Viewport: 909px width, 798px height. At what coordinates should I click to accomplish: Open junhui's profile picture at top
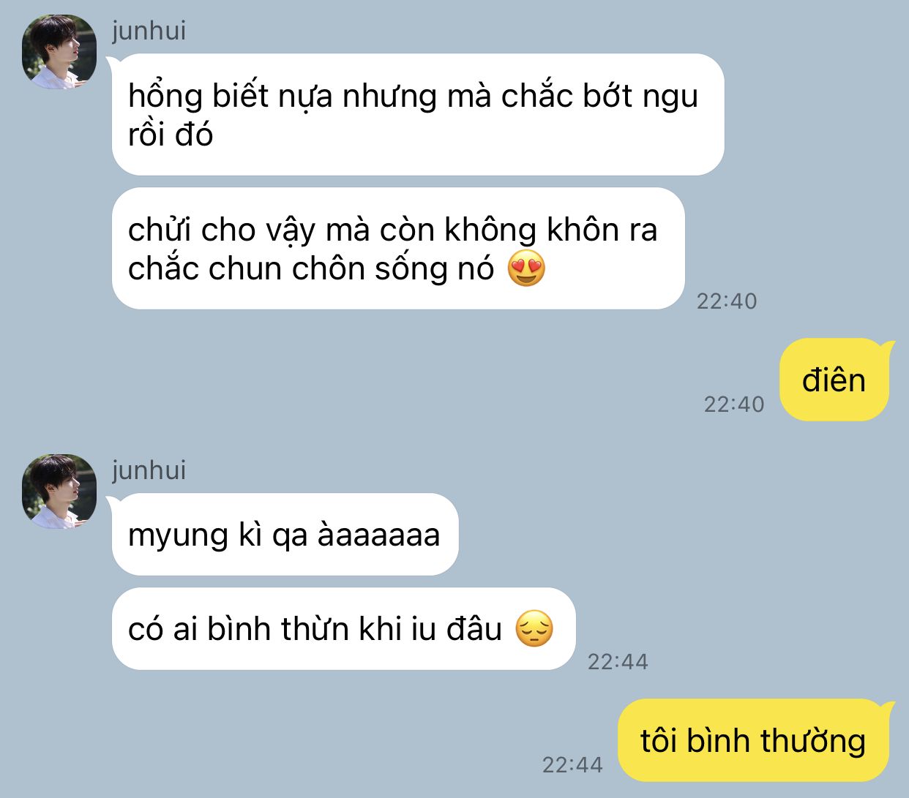coord(59,52)
